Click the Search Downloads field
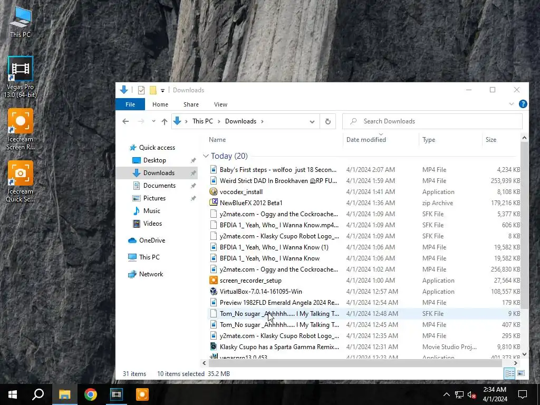This screenshot has height=405, width=540. [x=432, y=121]
